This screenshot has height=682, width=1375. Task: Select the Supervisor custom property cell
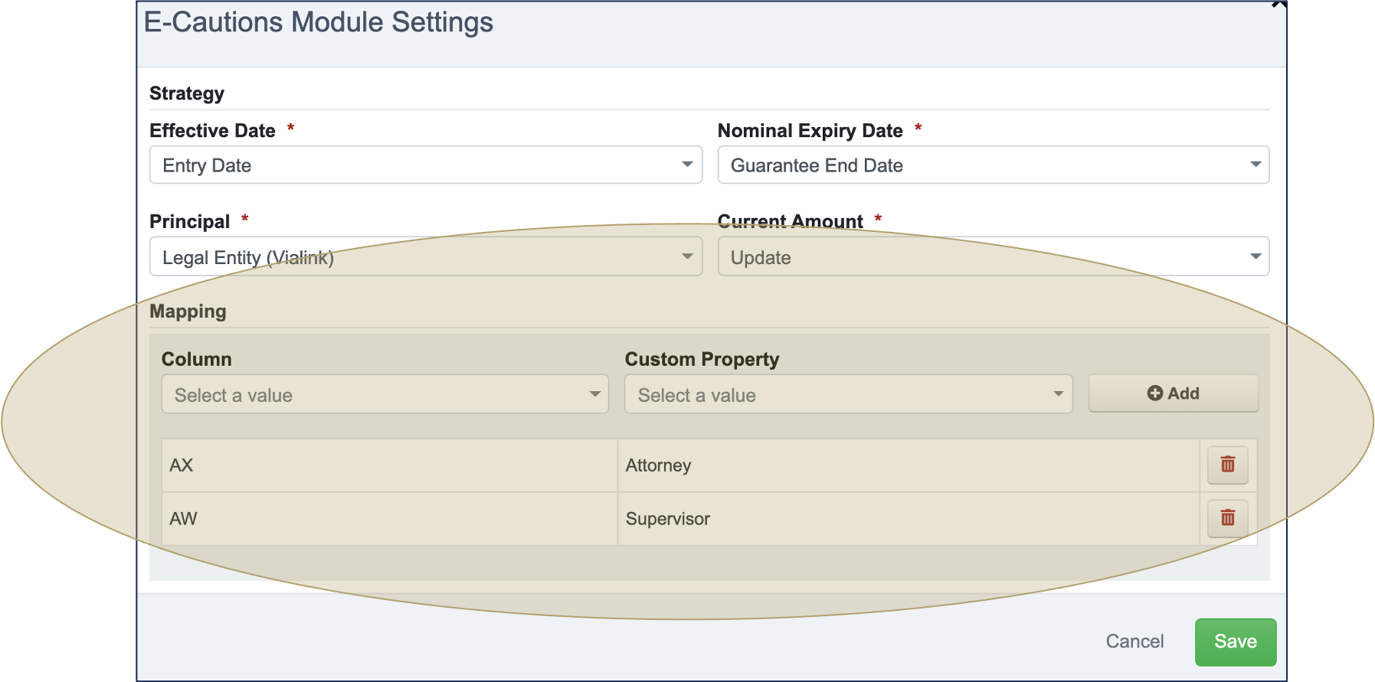click(x=908, y=519)
